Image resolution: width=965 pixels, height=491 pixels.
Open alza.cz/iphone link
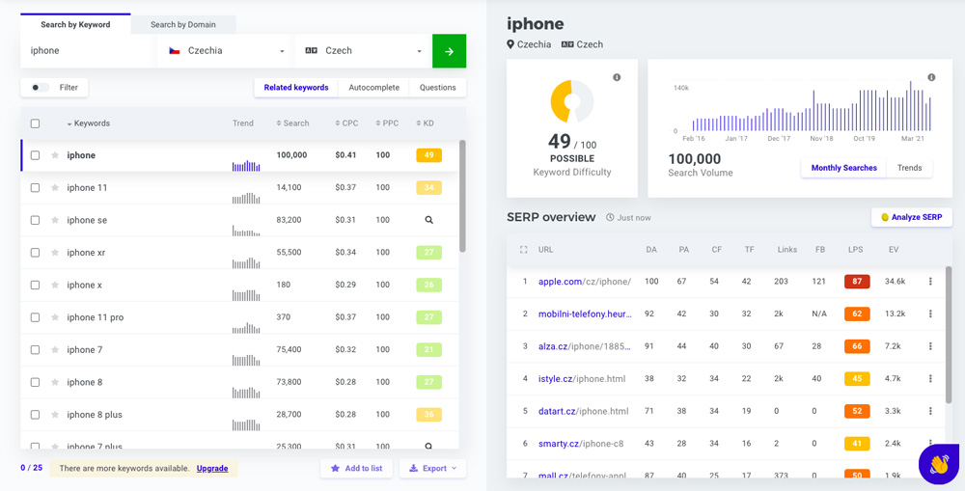tap(585, 346)
